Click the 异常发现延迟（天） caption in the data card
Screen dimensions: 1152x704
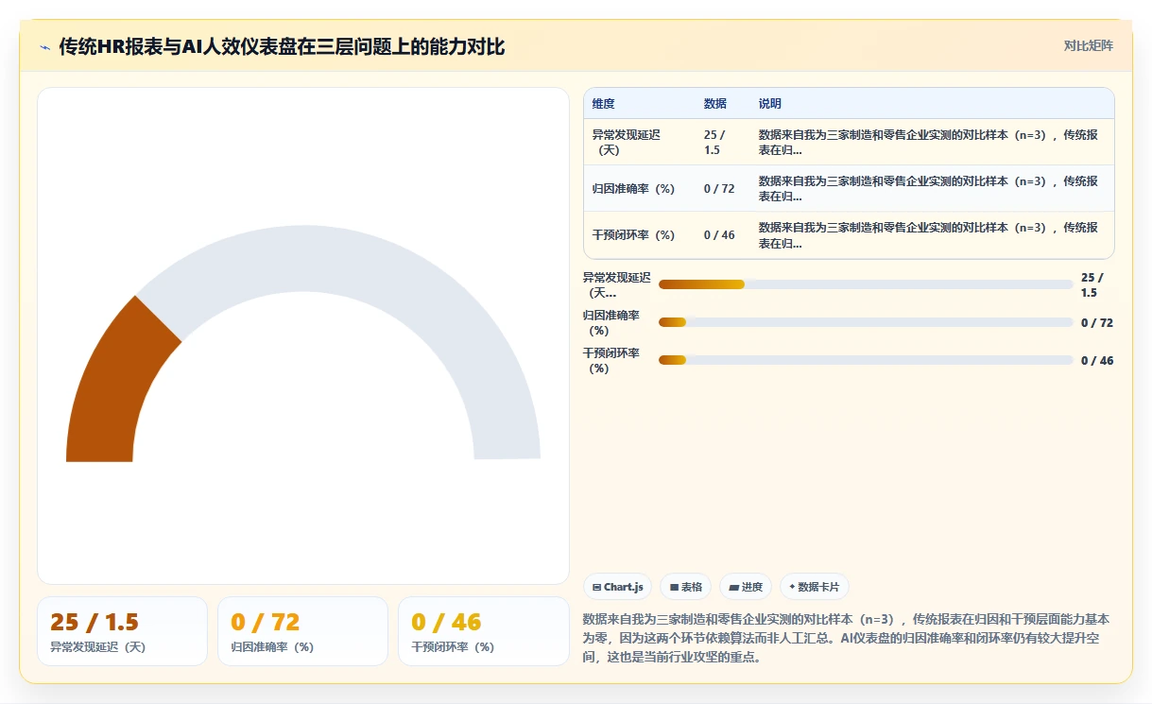[x=98, y=647]
